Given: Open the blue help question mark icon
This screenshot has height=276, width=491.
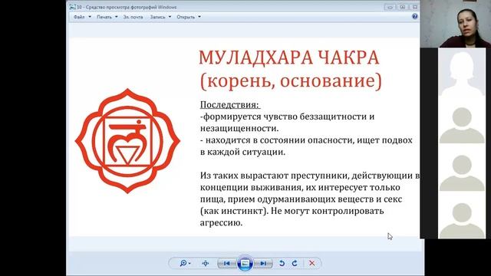Looking at the screenshot, I should (x=414, y=16).
